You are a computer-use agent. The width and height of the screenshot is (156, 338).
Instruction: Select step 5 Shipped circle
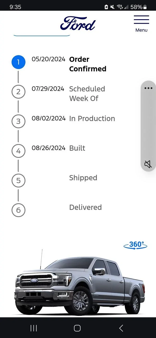pyautogui.click(x=18, y=180)
